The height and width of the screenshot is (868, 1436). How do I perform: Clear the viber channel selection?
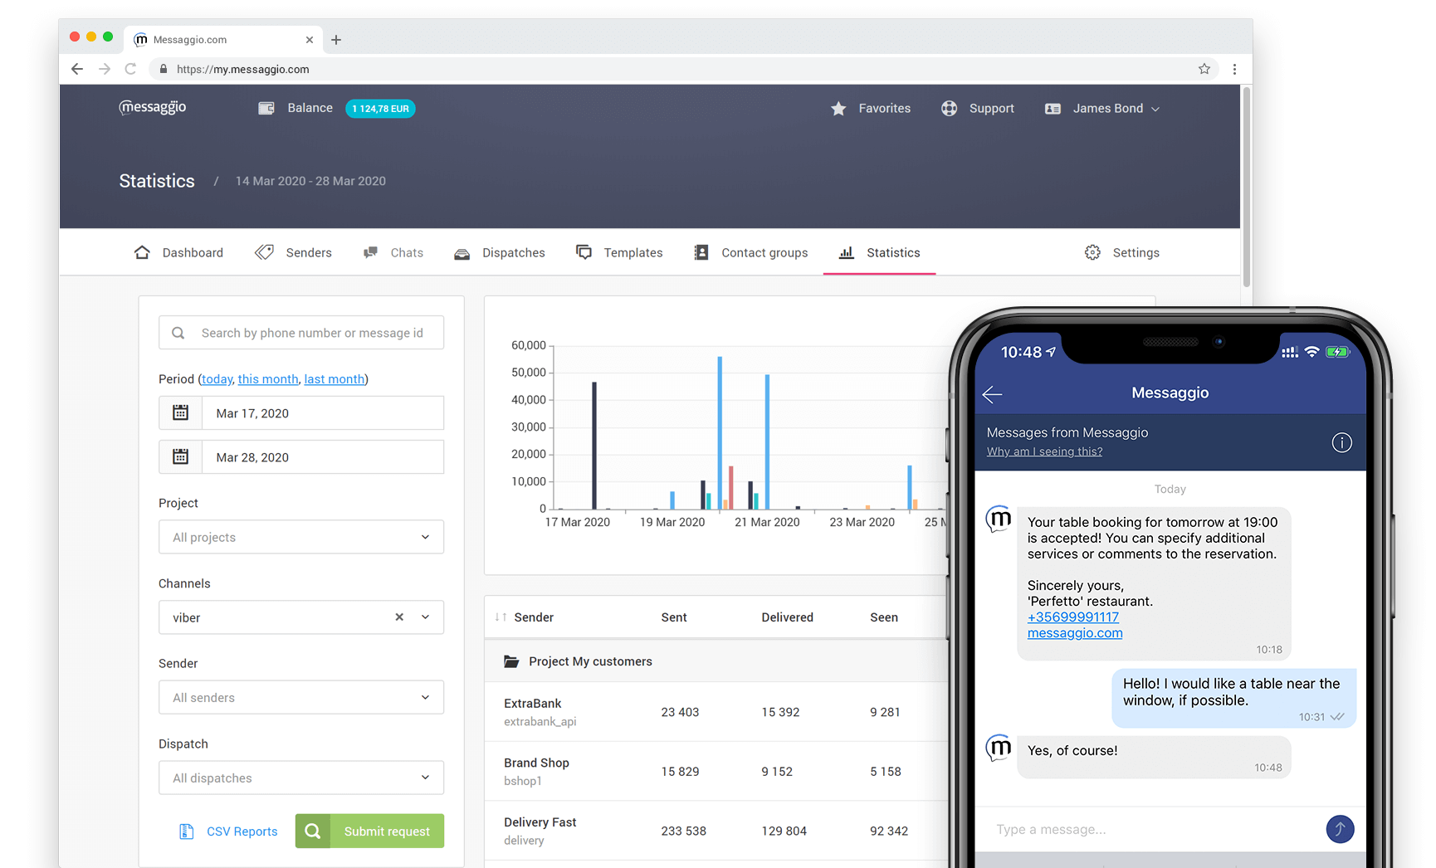click(x=399, y=617)
